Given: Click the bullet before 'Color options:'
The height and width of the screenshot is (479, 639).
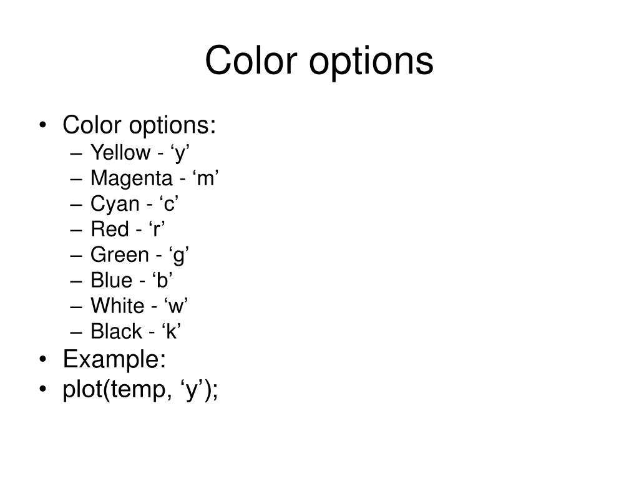Looking at the screenshot, I should [x=43, y=125].
